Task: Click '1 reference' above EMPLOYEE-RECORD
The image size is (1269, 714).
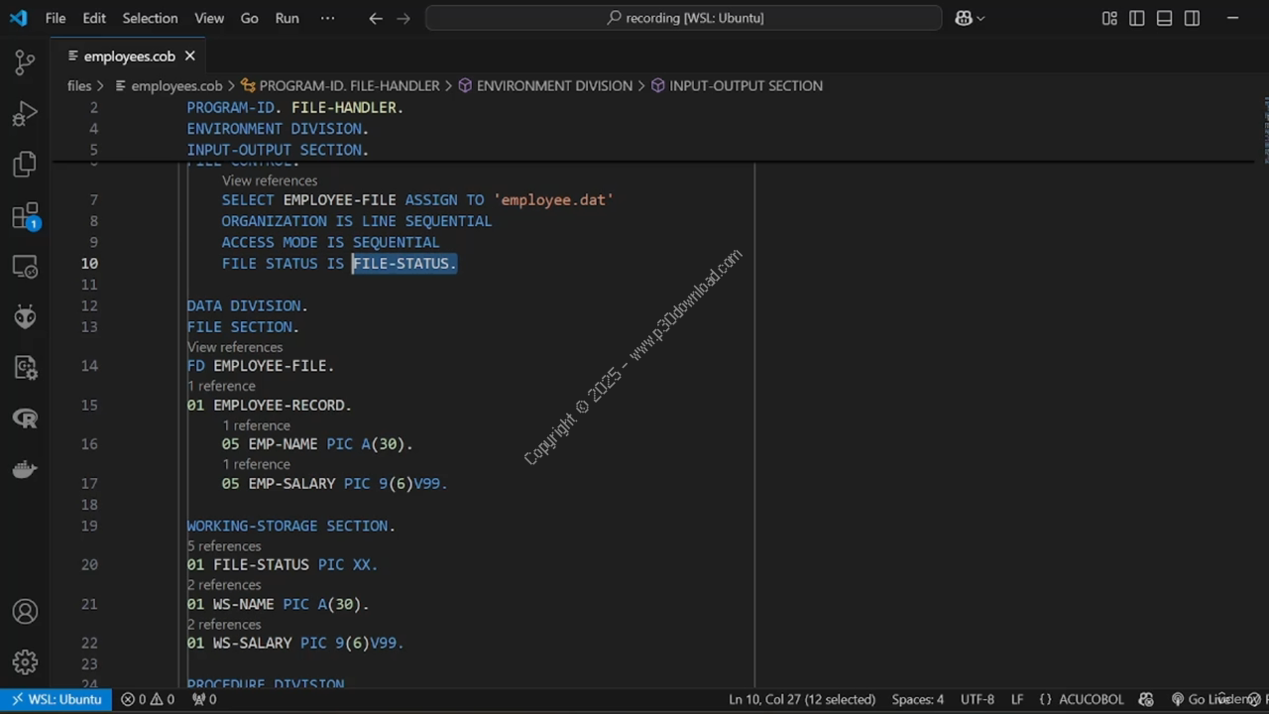Action: pyautogui.click(x=221, y=386)
